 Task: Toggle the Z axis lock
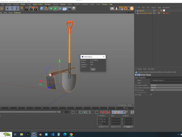coord(17,8)
